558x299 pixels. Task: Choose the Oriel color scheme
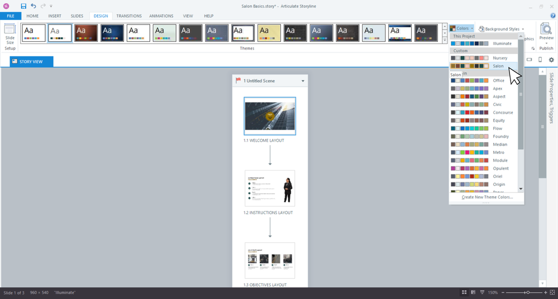pyautogui.click(x=484, y=176)
